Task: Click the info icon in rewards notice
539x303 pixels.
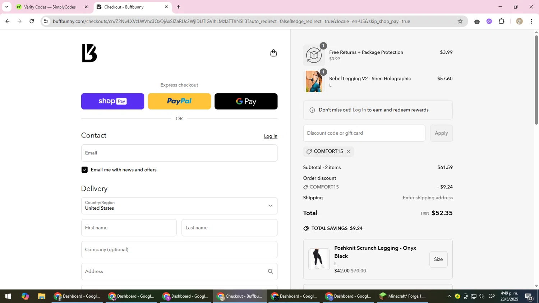Action: (x=312, y=110)
